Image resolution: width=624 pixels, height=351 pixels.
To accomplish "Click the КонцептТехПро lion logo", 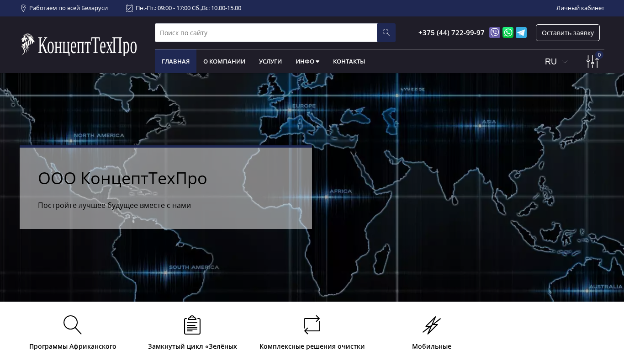I will (x=79, y=45).
